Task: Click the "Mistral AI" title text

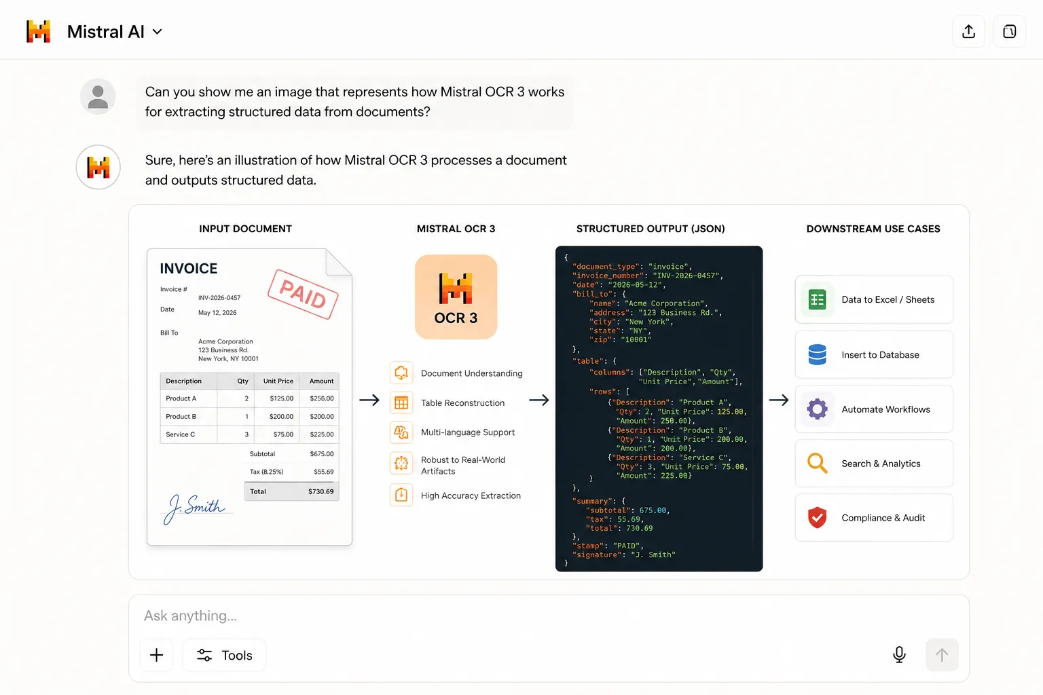Action: pyautogui.click(x=106, y=32)
